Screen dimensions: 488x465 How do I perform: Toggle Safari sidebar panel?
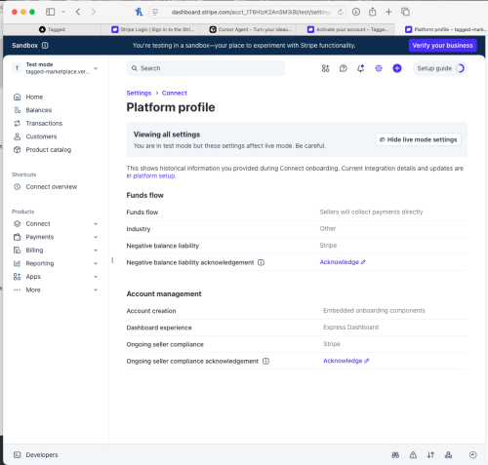51,12
